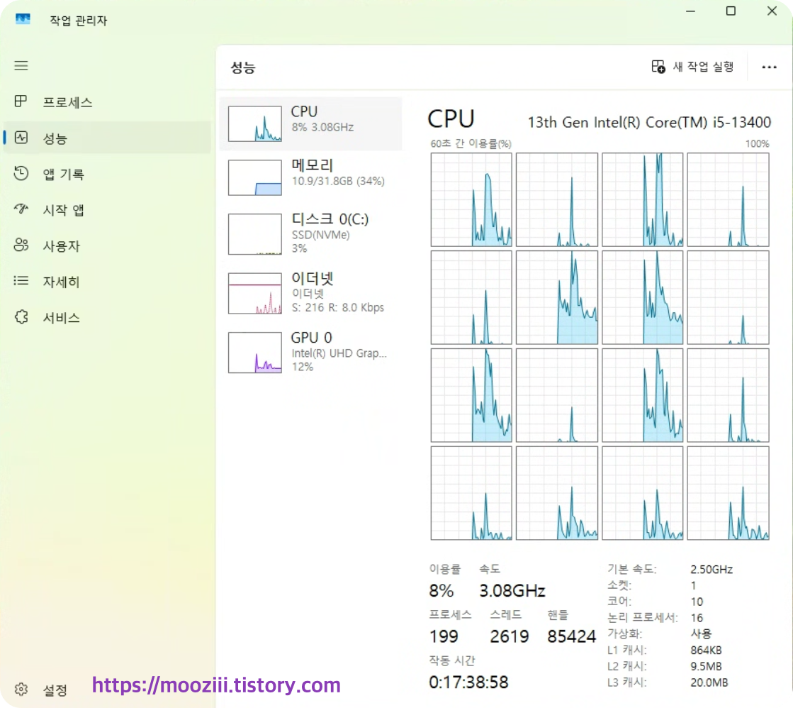793x708 pixels.
Task: Click the 199 process count value
Action: [444, 636]
